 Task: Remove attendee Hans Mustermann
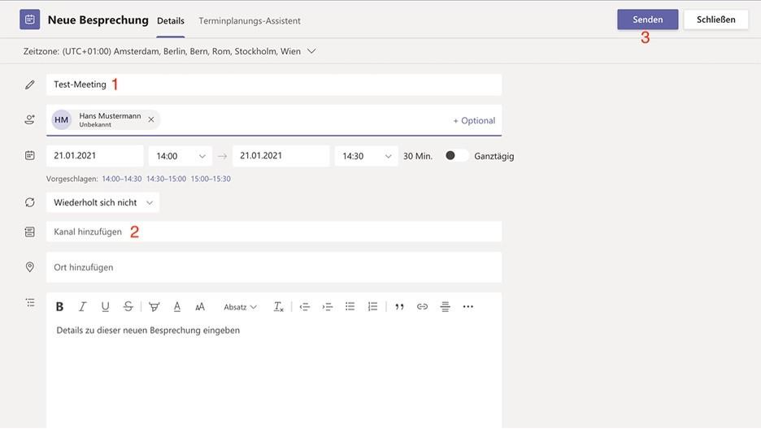[x=151, y=119]
